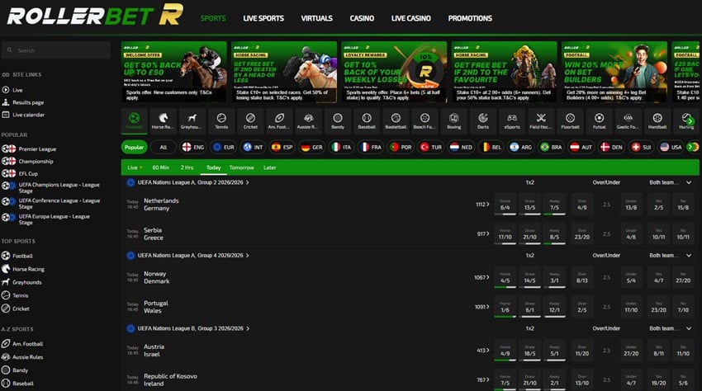Open Am. Football in the A-Z sports list
This screenshot has height=391, width=702.
[x=22, y=344]
